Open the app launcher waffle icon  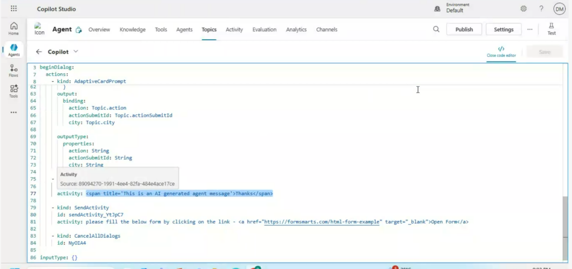[x=13, y=8]
